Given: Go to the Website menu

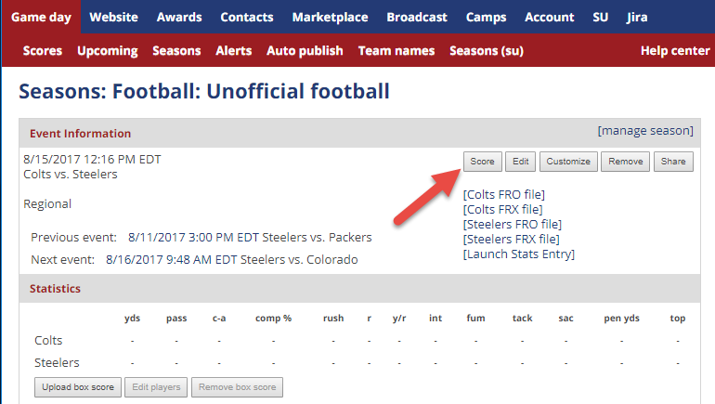Looking at the screenshot, I should pyautogui.click(x=114, y=17).
